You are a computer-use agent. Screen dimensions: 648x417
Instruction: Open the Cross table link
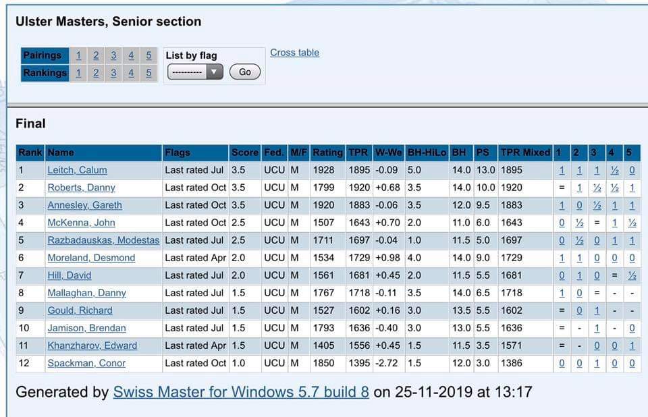coord(294,53)
